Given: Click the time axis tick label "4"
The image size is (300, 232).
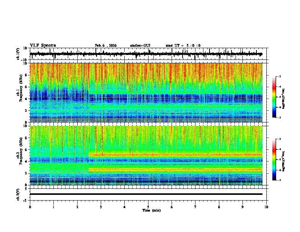Looking at the screenshot, I should tap(125, 207).
